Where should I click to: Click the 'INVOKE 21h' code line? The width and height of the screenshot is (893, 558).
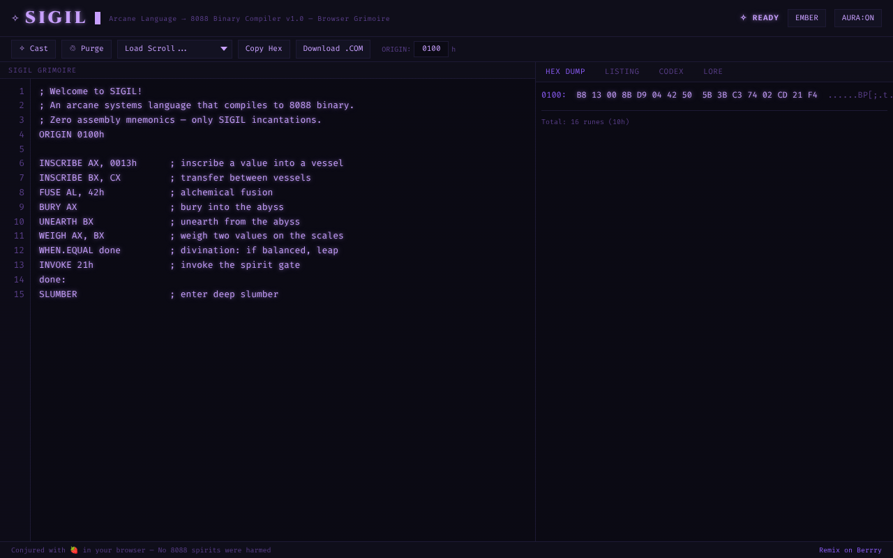click(66, 265)
